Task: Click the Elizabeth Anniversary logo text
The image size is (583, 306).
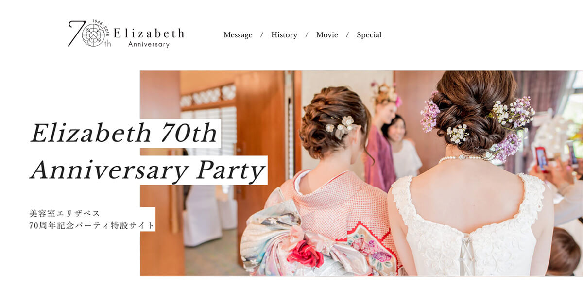Action: click(x=149, y=37)
